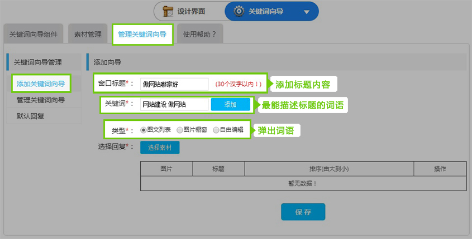
Task: Click the 选择素材 button
Action: coord(160,147)
